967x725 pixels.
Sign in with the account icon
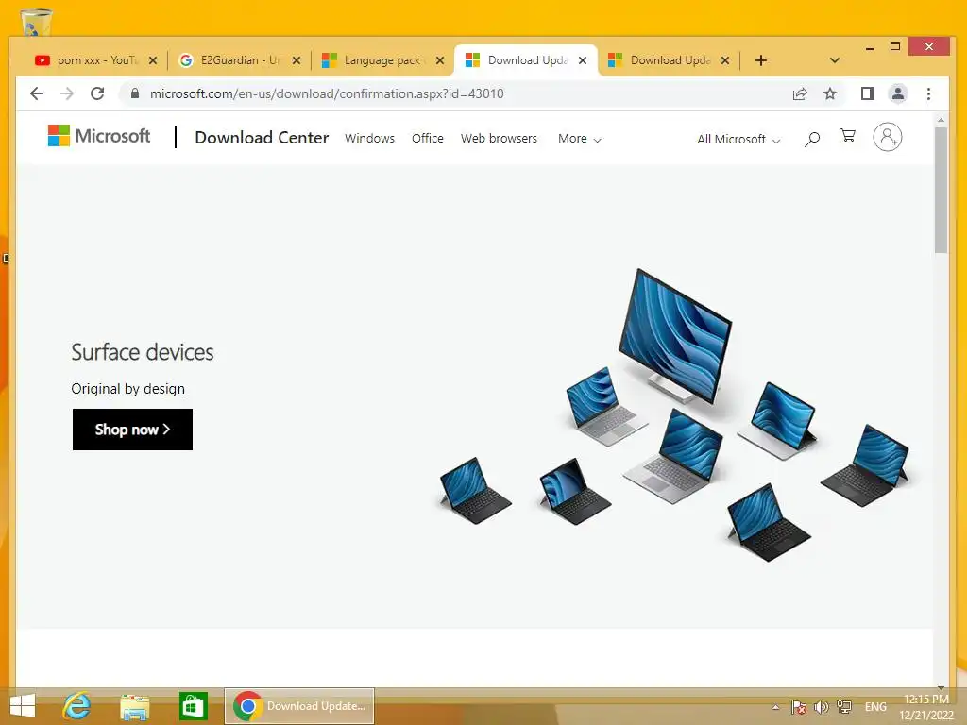click(888, 137)
